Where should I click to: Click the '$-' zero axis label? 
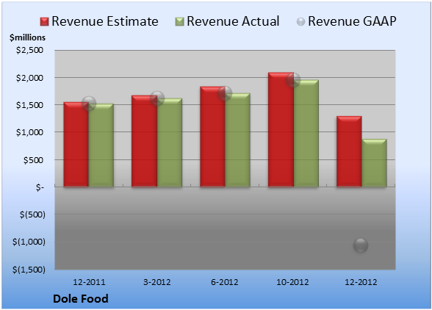40,187
